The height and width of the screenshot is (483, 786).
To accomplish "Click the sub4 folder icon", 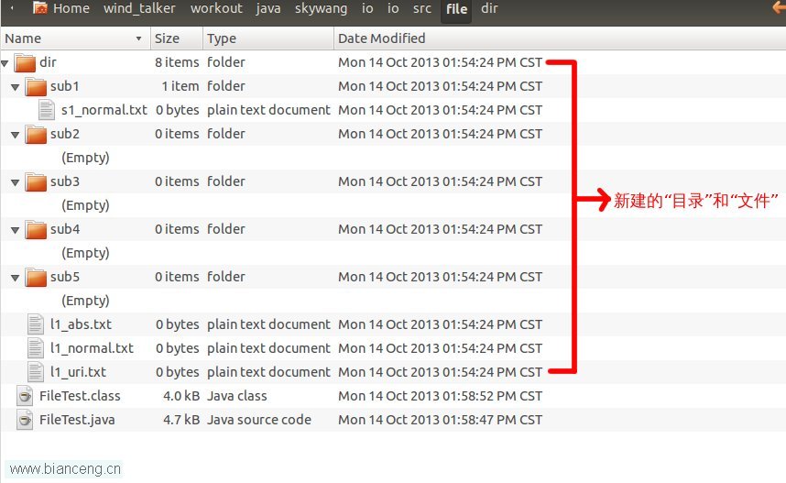I will click(x=36, y=229).
